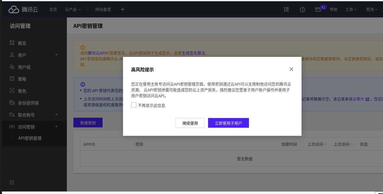Viewport: 383px width, 194px height.
Task: Click the 状态 column header
Action: tap(364, 144)
